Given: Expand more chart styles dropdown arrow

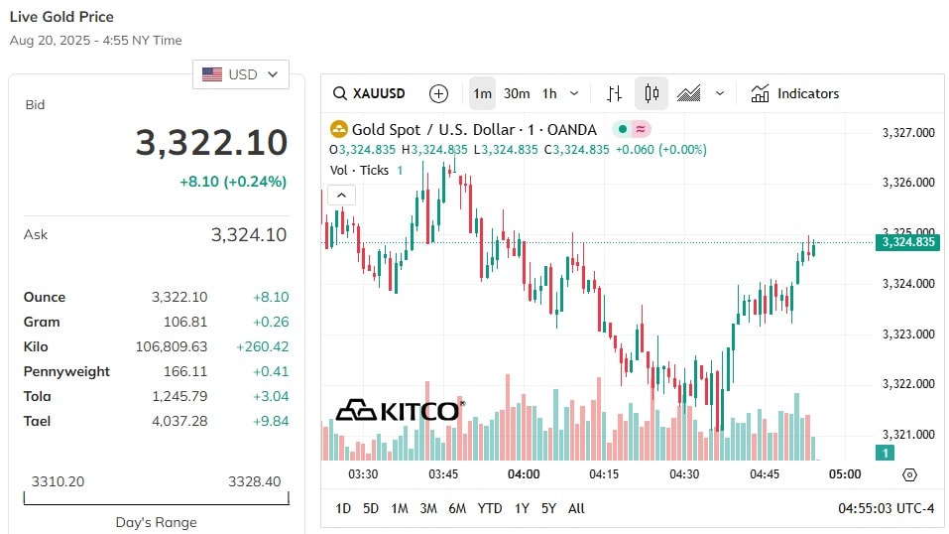Looking at the screenshot, I should 720,93.
